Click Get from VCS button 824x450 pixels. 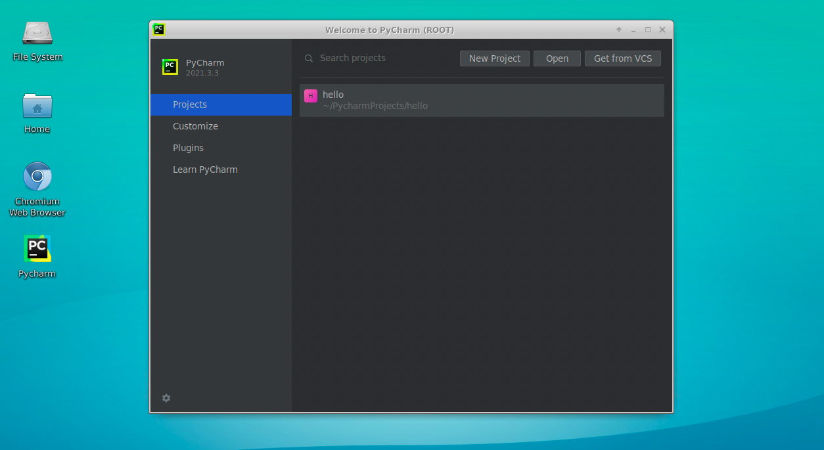[x=623, y=58]
